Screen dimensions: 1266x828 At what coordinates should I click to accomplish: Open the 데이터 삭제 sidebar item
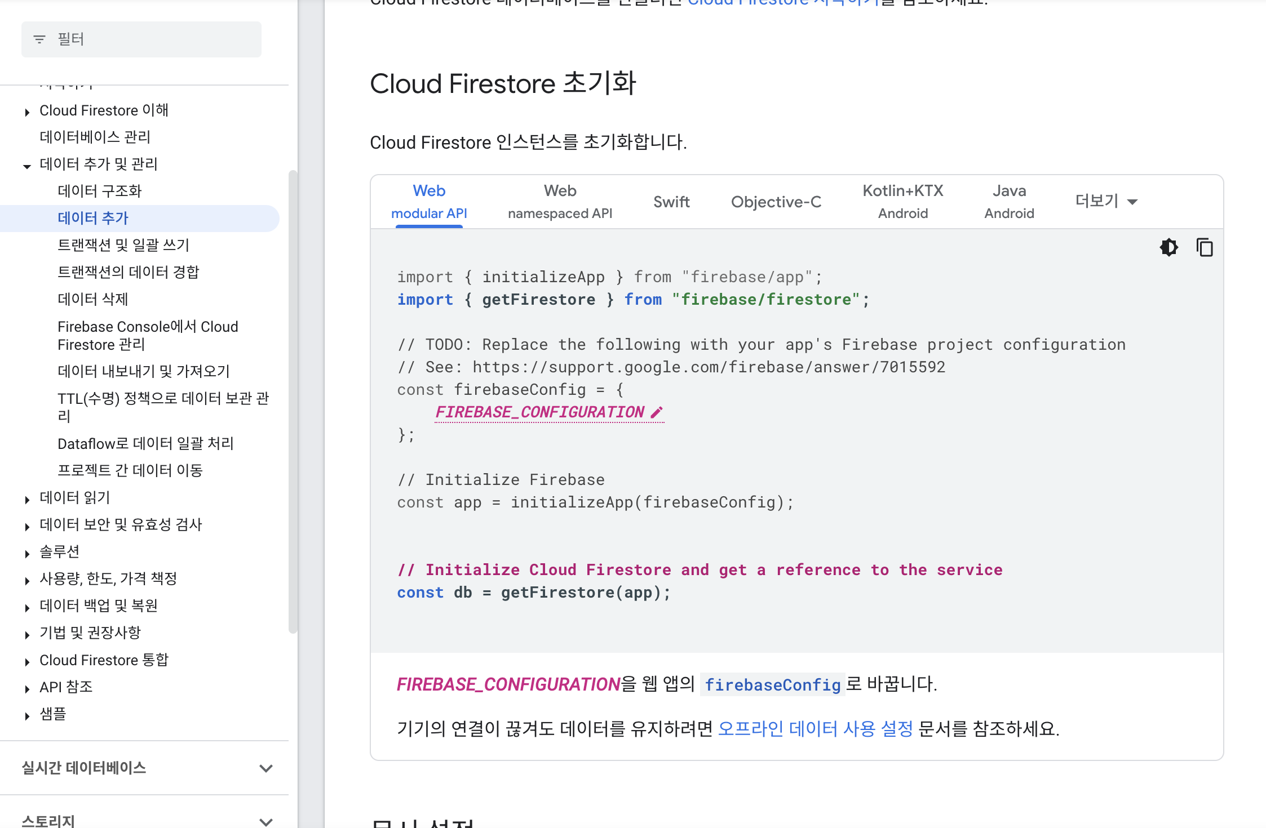tap(93, 299)
